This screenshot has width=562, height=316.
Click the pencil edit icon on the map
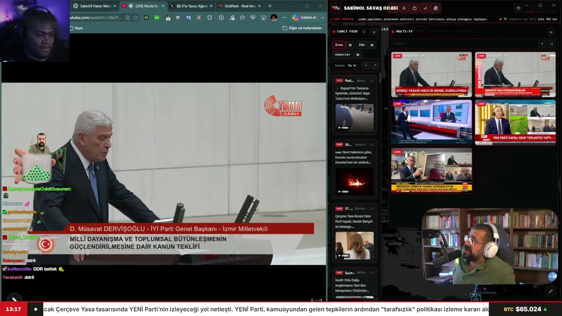[x=551, y=291]
